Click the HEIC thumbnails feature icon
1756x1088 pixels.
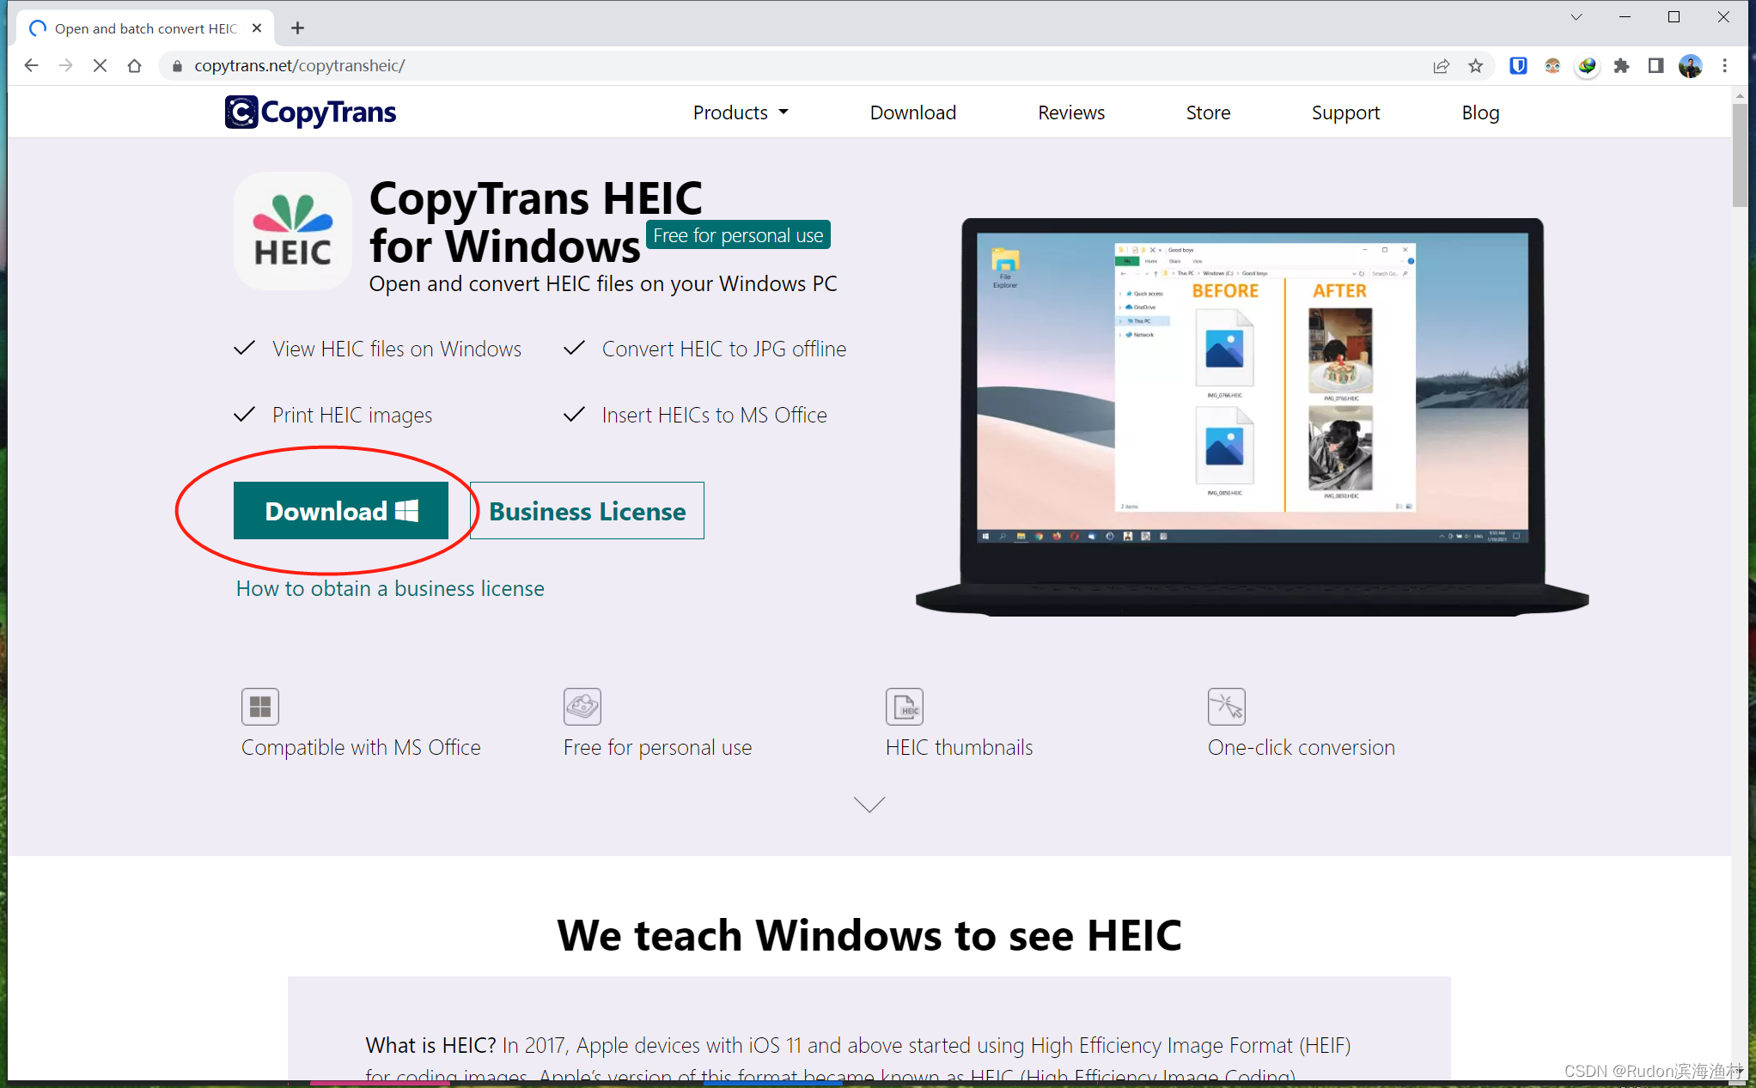904,707
